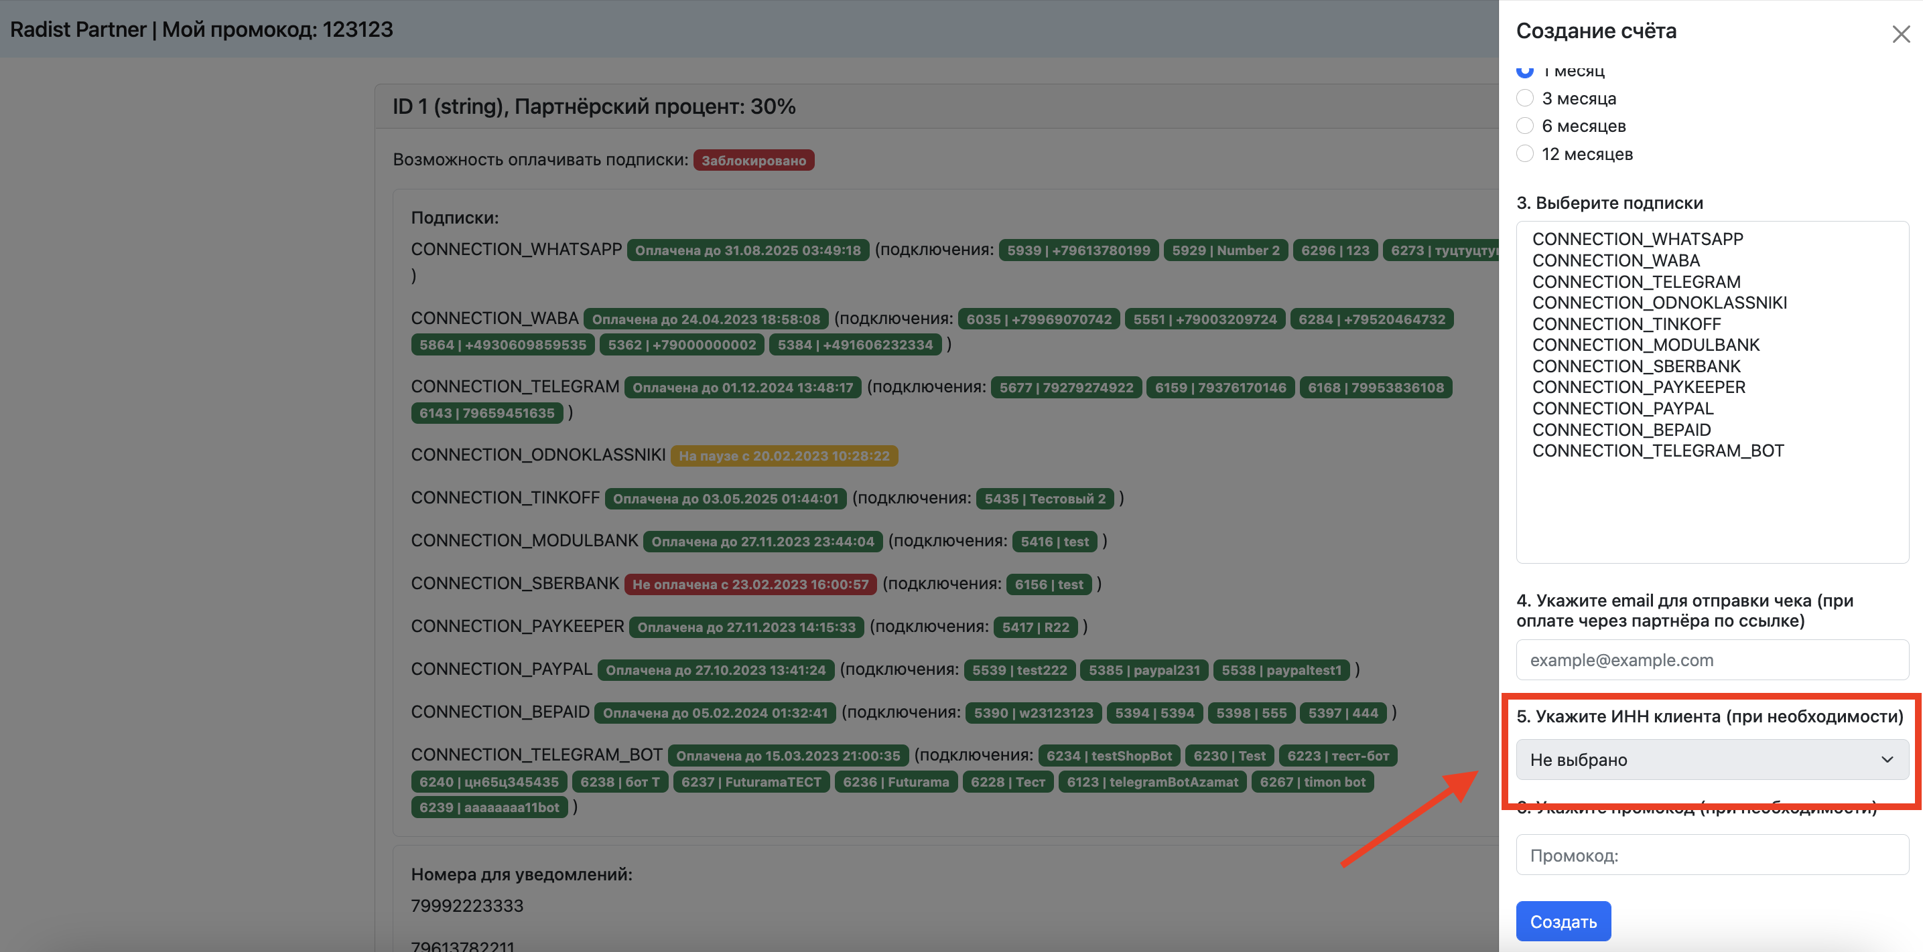The height and width of the screenshot is (952, 1923).
Task: Click Radist Partner header title
Action: click(x=78, y=29)
